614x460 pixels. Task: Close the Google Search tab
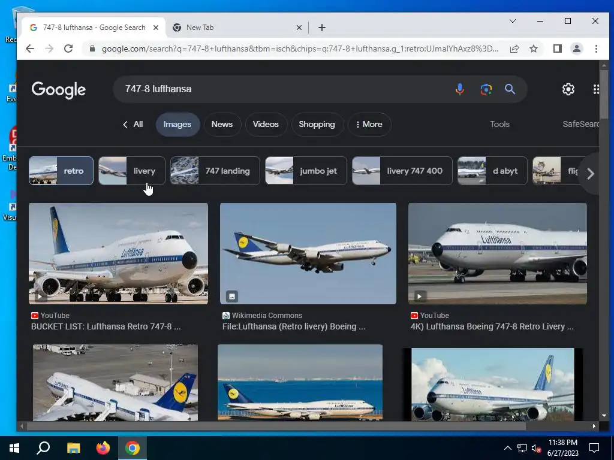point(156,28)
